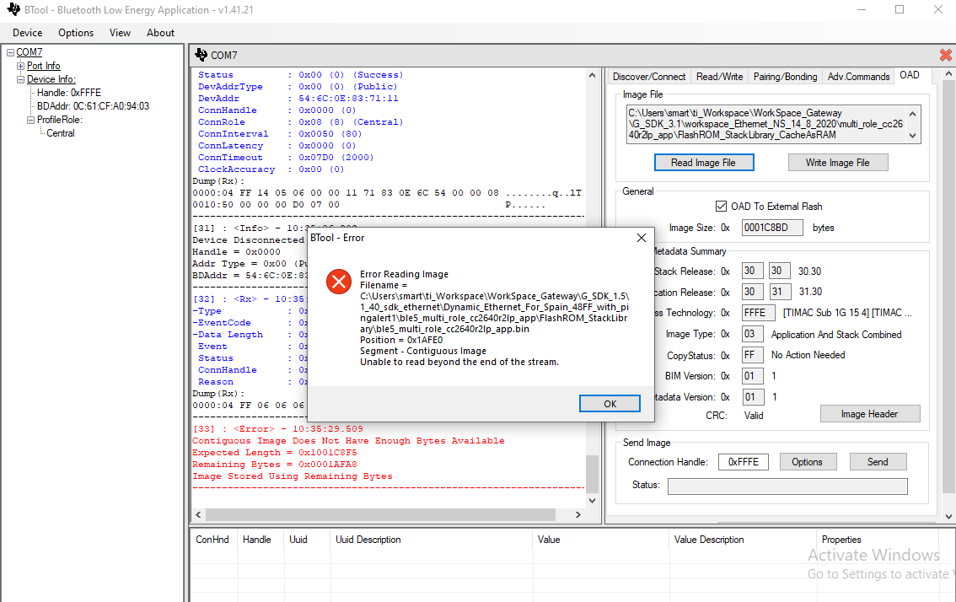This screenshot has width=956, height=602.
Task: Click the ConHnd column header
Action: [x=212, y=540]
